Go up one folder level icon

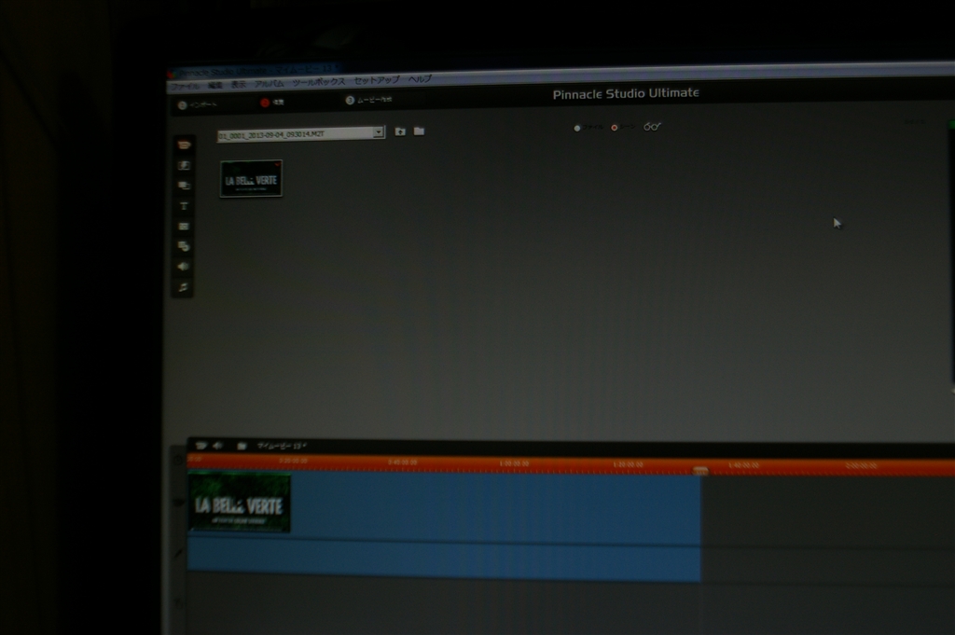(400, 131)
